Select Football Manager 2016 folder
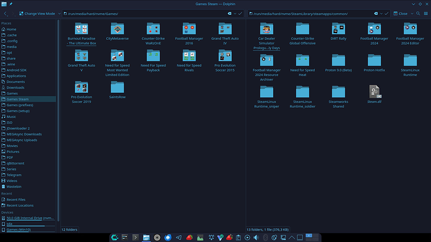The width and height of the screenshot is (431, 242). pyautogui.click(x=189, y=34)
